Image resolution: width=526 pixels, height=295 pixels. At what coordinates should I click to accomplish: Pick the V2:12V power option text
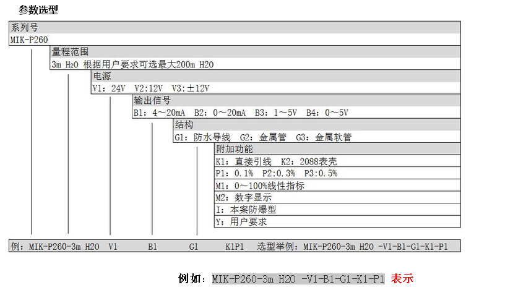(x=149, y=88)
